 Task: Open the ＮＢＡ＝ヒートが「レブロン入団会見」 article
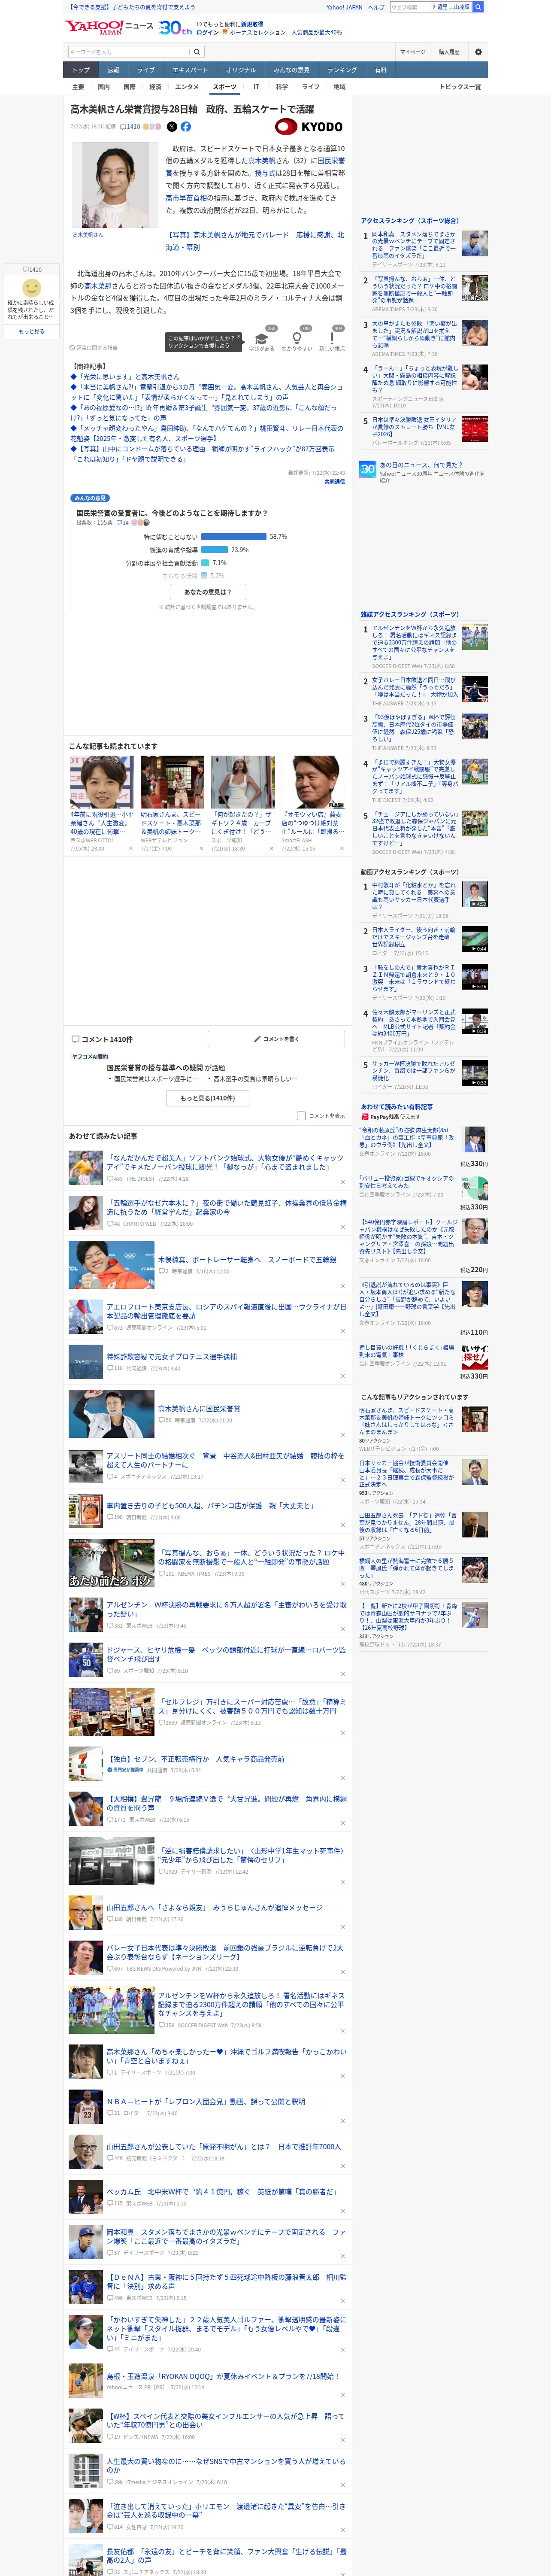click(x=206, y=2101)
